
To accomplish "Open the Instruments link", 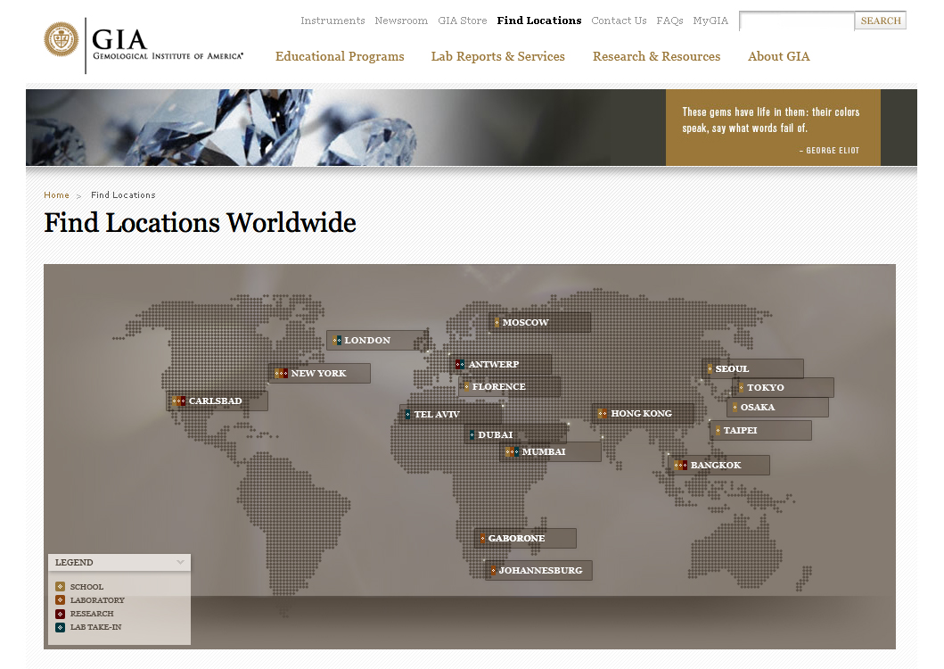I will click(332, 21).
